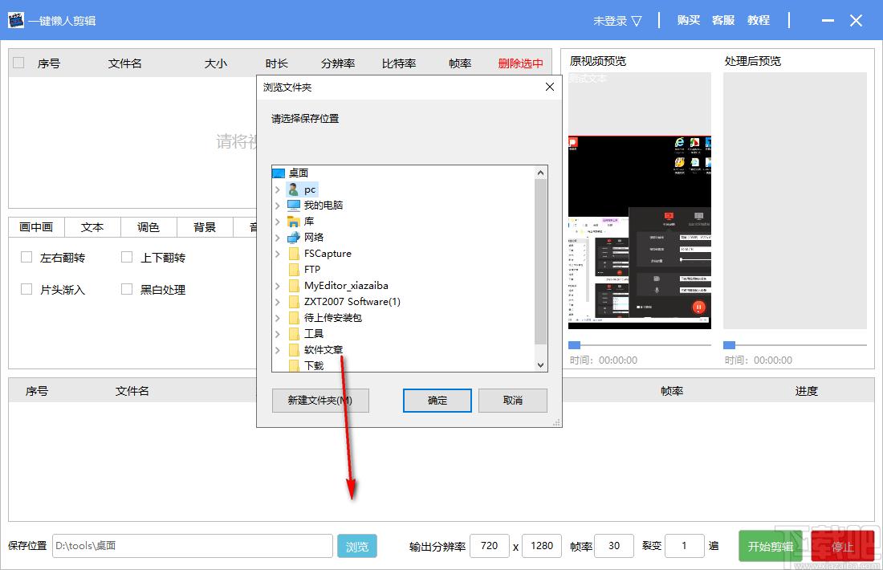This screenshot has width=883, height=570.
Task: Select the 网络 network icon
Action: [293, 237]
